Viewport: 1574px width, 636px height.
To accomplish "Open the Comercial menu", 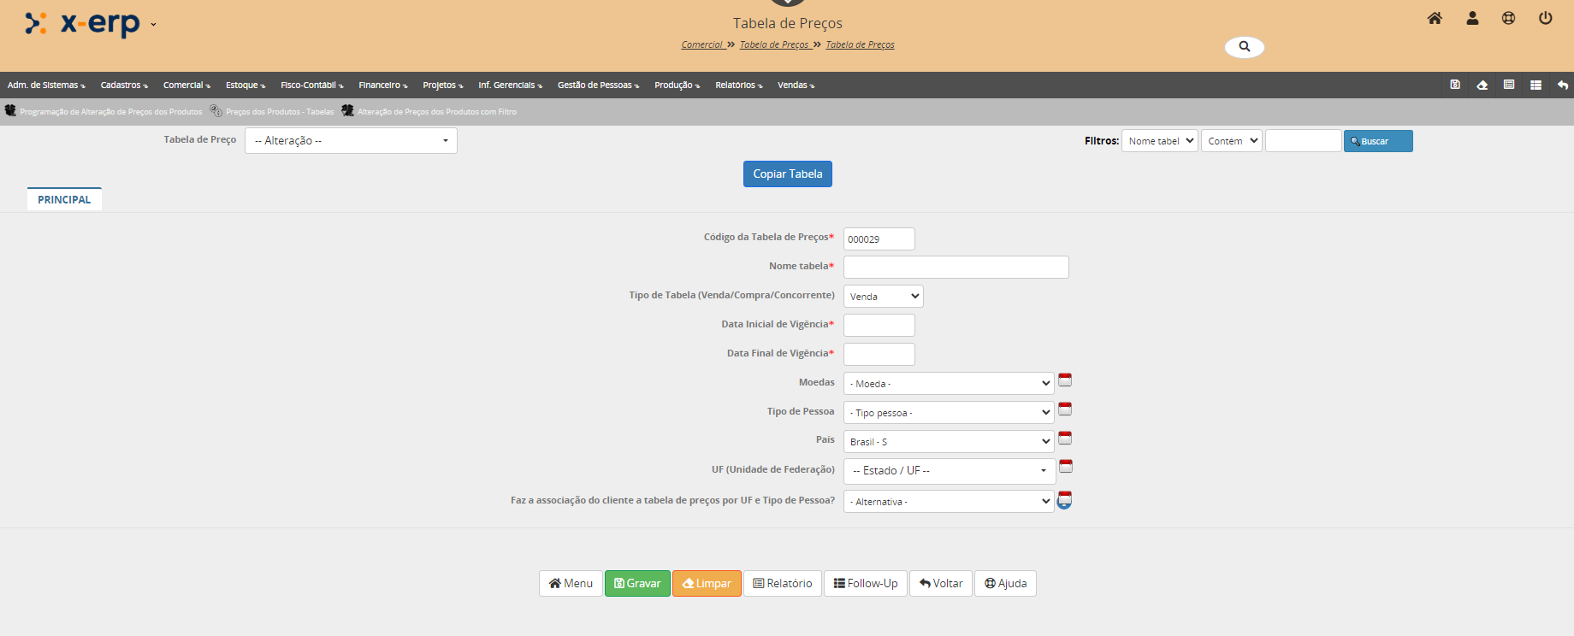I will click(186, 85).
